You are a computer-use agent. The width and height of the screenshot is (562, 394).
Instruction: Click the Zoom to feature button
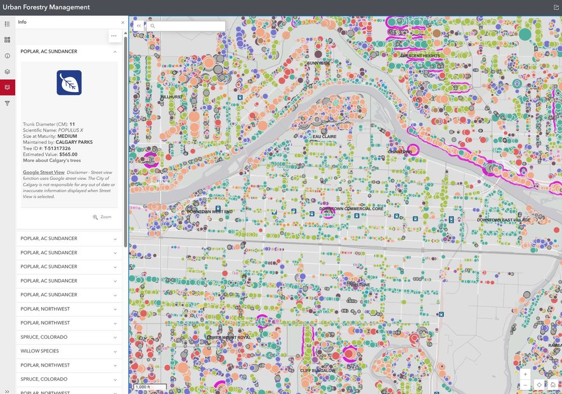coord(102,217)
